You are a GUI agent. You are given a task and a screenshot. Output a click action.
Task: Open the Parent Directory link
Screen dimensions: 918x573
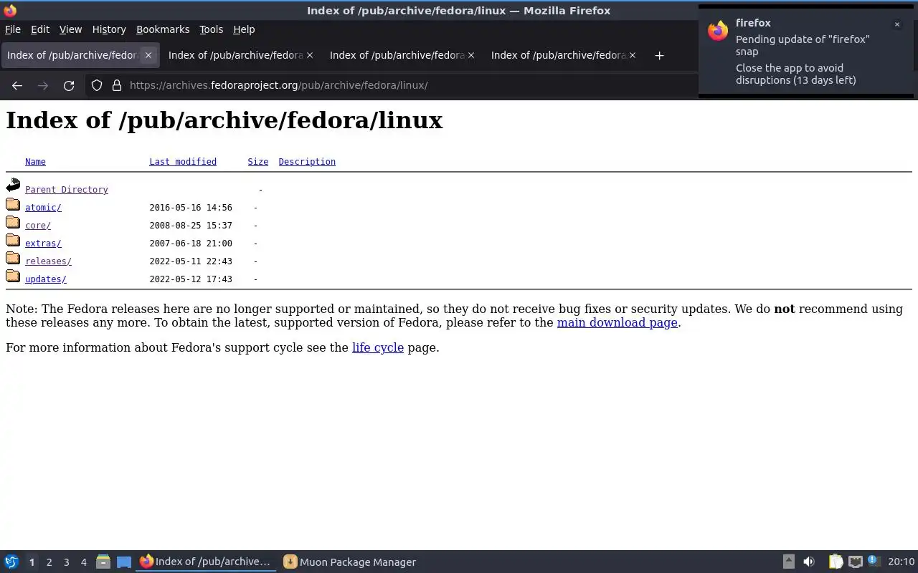[67, 190]
